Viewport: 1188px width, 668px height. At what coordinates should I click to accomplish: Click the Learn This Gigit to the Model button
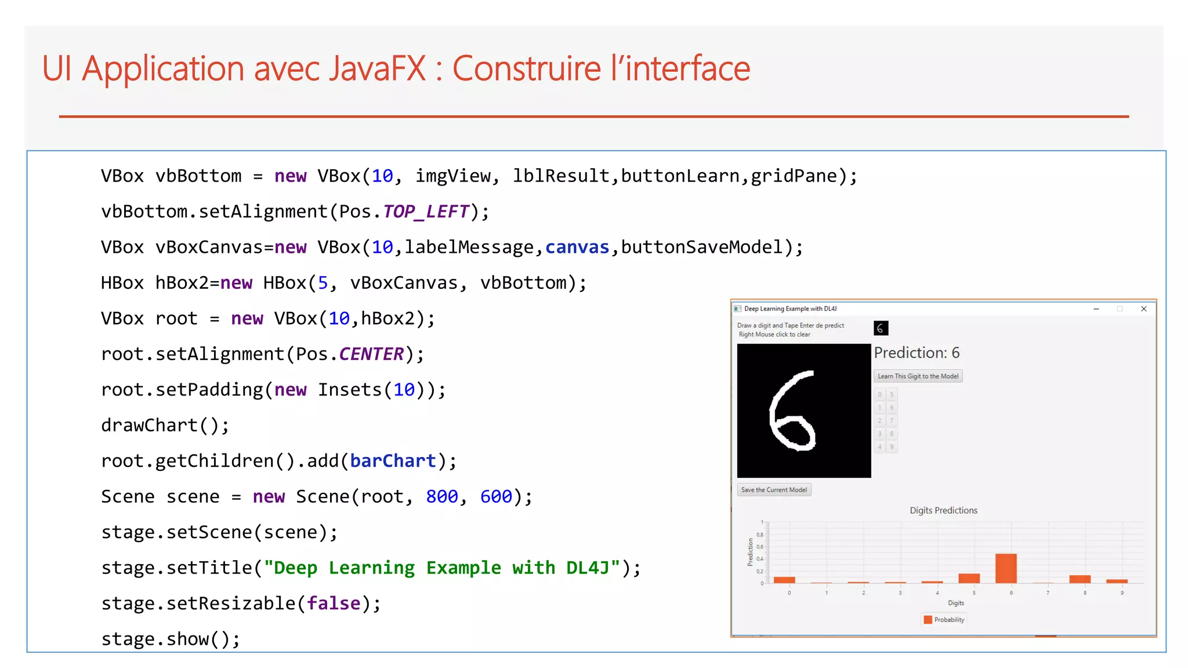click(918, 376)
